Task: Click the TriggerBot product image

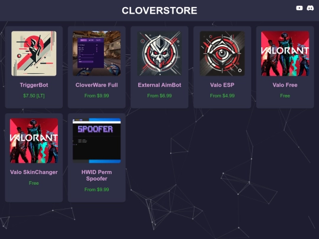Action: [x=34, y=54]
